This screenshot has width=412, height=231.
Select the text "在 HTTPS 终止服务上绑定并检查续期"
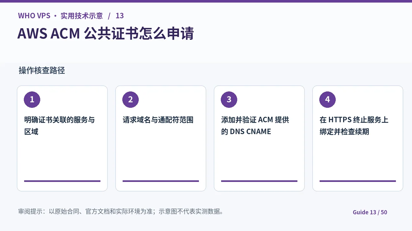[354, 126]
